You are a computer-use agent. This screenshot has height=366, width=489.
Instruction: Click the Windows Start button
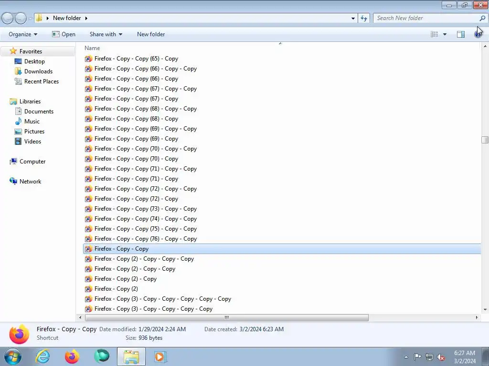[13, 356]
